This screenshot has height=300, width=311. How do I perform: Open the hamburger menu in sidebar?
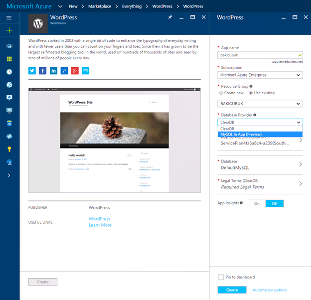(x=9, y=18)
